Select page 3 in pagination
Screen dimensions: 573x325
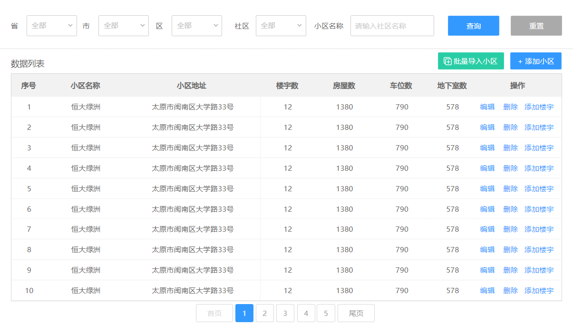coord(285,313)
